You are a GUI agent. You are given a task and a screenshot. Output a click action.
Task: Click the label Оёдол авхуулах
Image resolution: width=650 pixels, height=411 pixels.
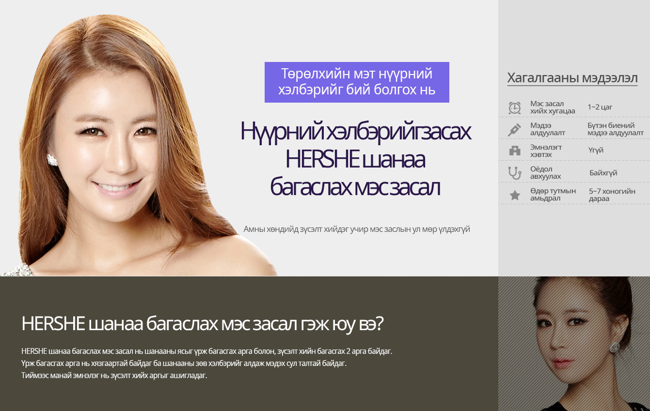pyautogui.click(x=545, y=173)
